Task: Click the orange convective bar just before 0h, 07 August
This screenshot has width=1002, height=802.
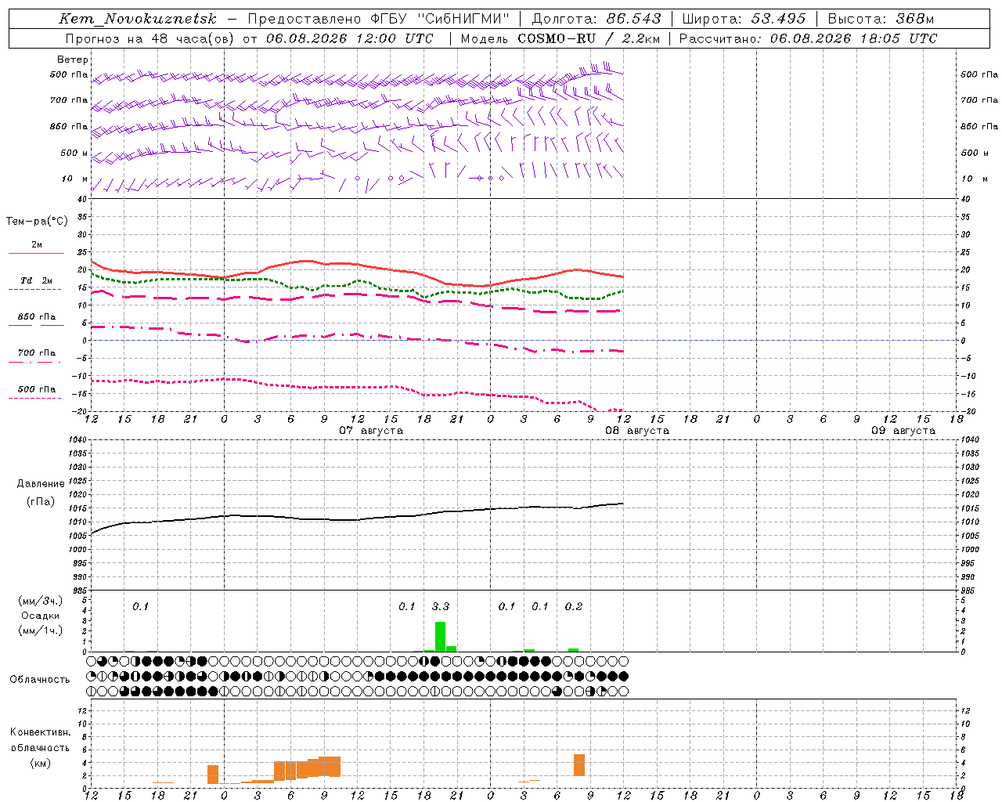Action: (x=213, y=775)
